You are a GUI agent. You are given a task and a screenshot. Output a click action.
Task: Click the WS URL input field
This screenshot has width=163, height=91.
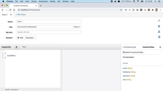[49, 32]
